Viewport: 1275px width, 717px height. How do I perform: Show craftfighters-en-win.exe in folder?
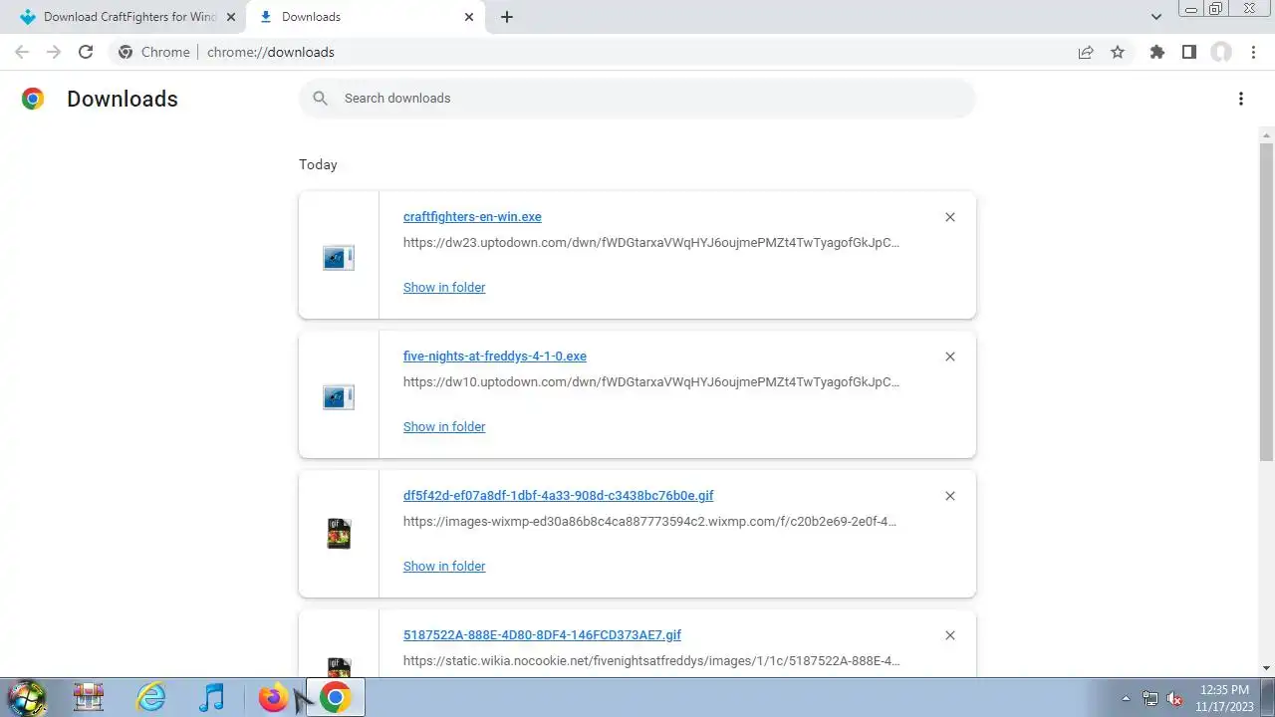click(444, 288)
